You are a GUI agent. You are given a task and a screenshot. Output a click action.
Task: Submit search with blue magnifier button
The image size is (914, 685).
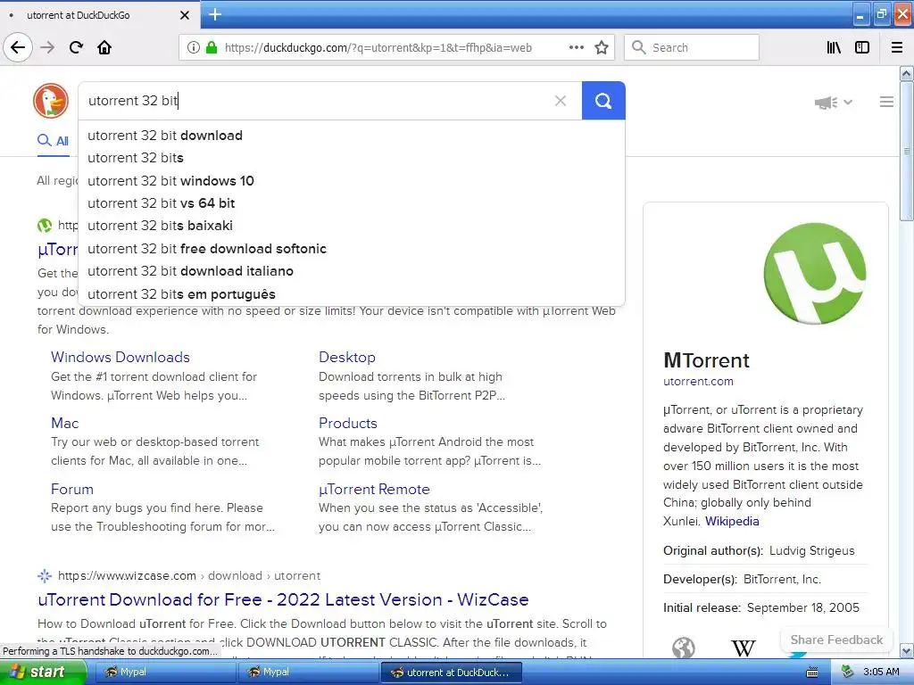point(603,101)
